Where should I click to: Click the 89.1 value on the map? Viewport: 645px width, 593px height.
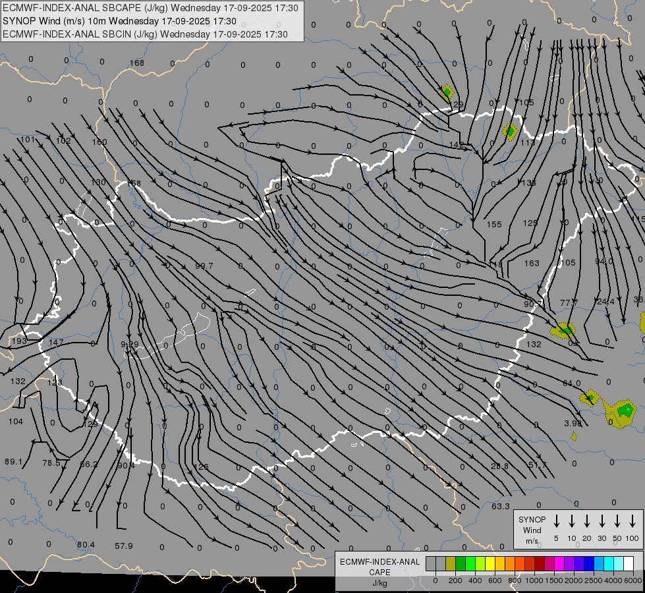click(14, 462)
